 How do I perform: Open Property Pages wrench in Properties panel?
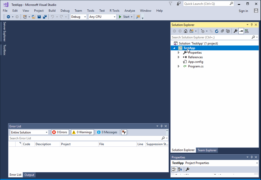pos(187,169)
